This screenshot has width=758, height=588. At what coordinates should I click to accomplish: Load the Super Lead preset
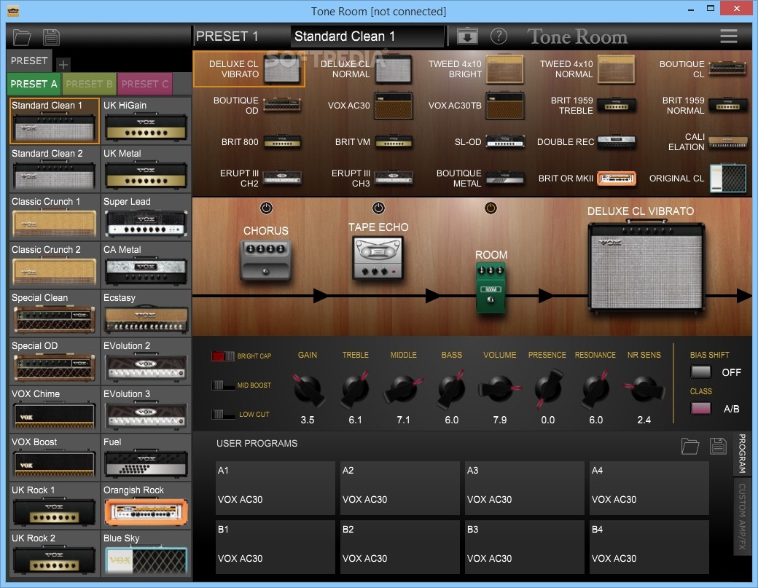[146, 217]
